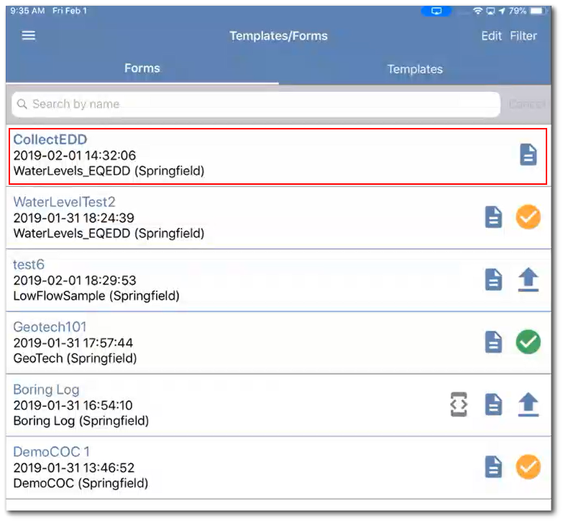Select timestamp 2019-01-31 17:57:44

pos(73,343)
